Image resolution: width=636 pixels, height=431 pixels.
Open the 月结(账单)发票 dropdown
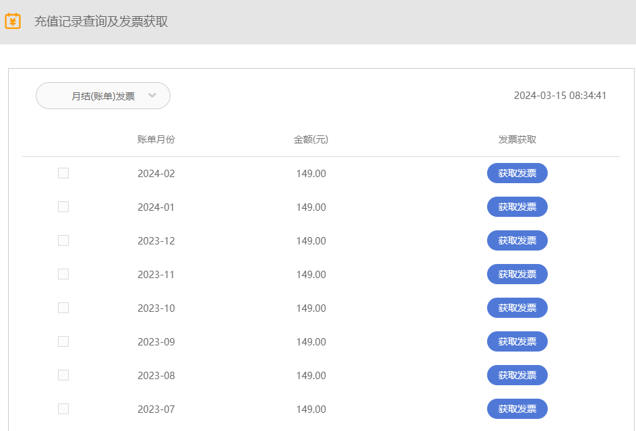[103, 96]
